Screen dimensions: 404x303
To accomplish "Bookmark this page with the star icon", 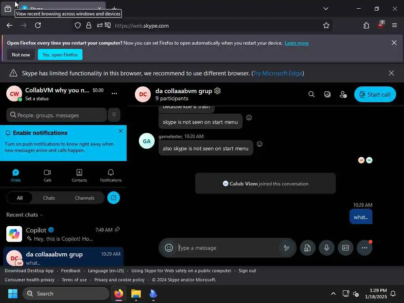I will [326, 26].
